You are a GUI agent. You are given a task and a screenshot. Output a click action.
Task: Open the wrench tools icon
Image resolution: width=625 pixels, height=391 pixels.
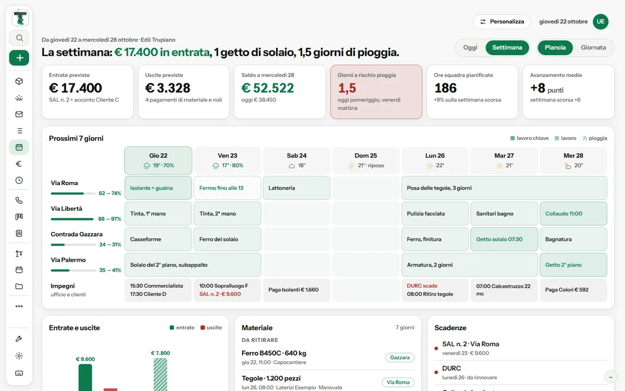[x=19, y=339]
